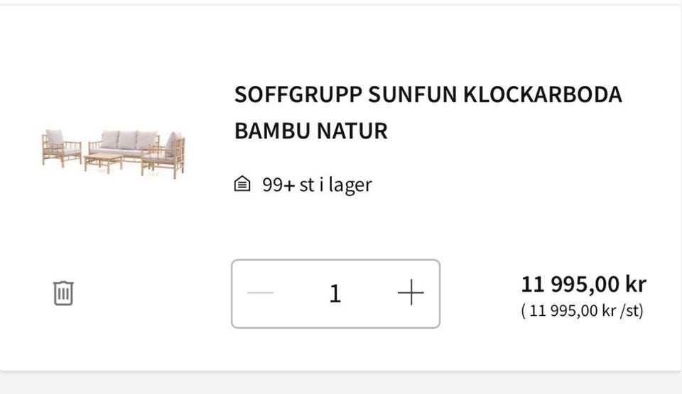Tap KLOCKARBODA in the product name
This screenshot has height=394, width=682.
[543, 94]
